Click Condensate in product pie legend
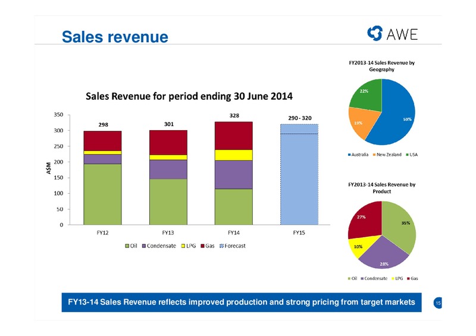Image resolution: width=476 pixels, height=336 pixels. pos(374,278)
